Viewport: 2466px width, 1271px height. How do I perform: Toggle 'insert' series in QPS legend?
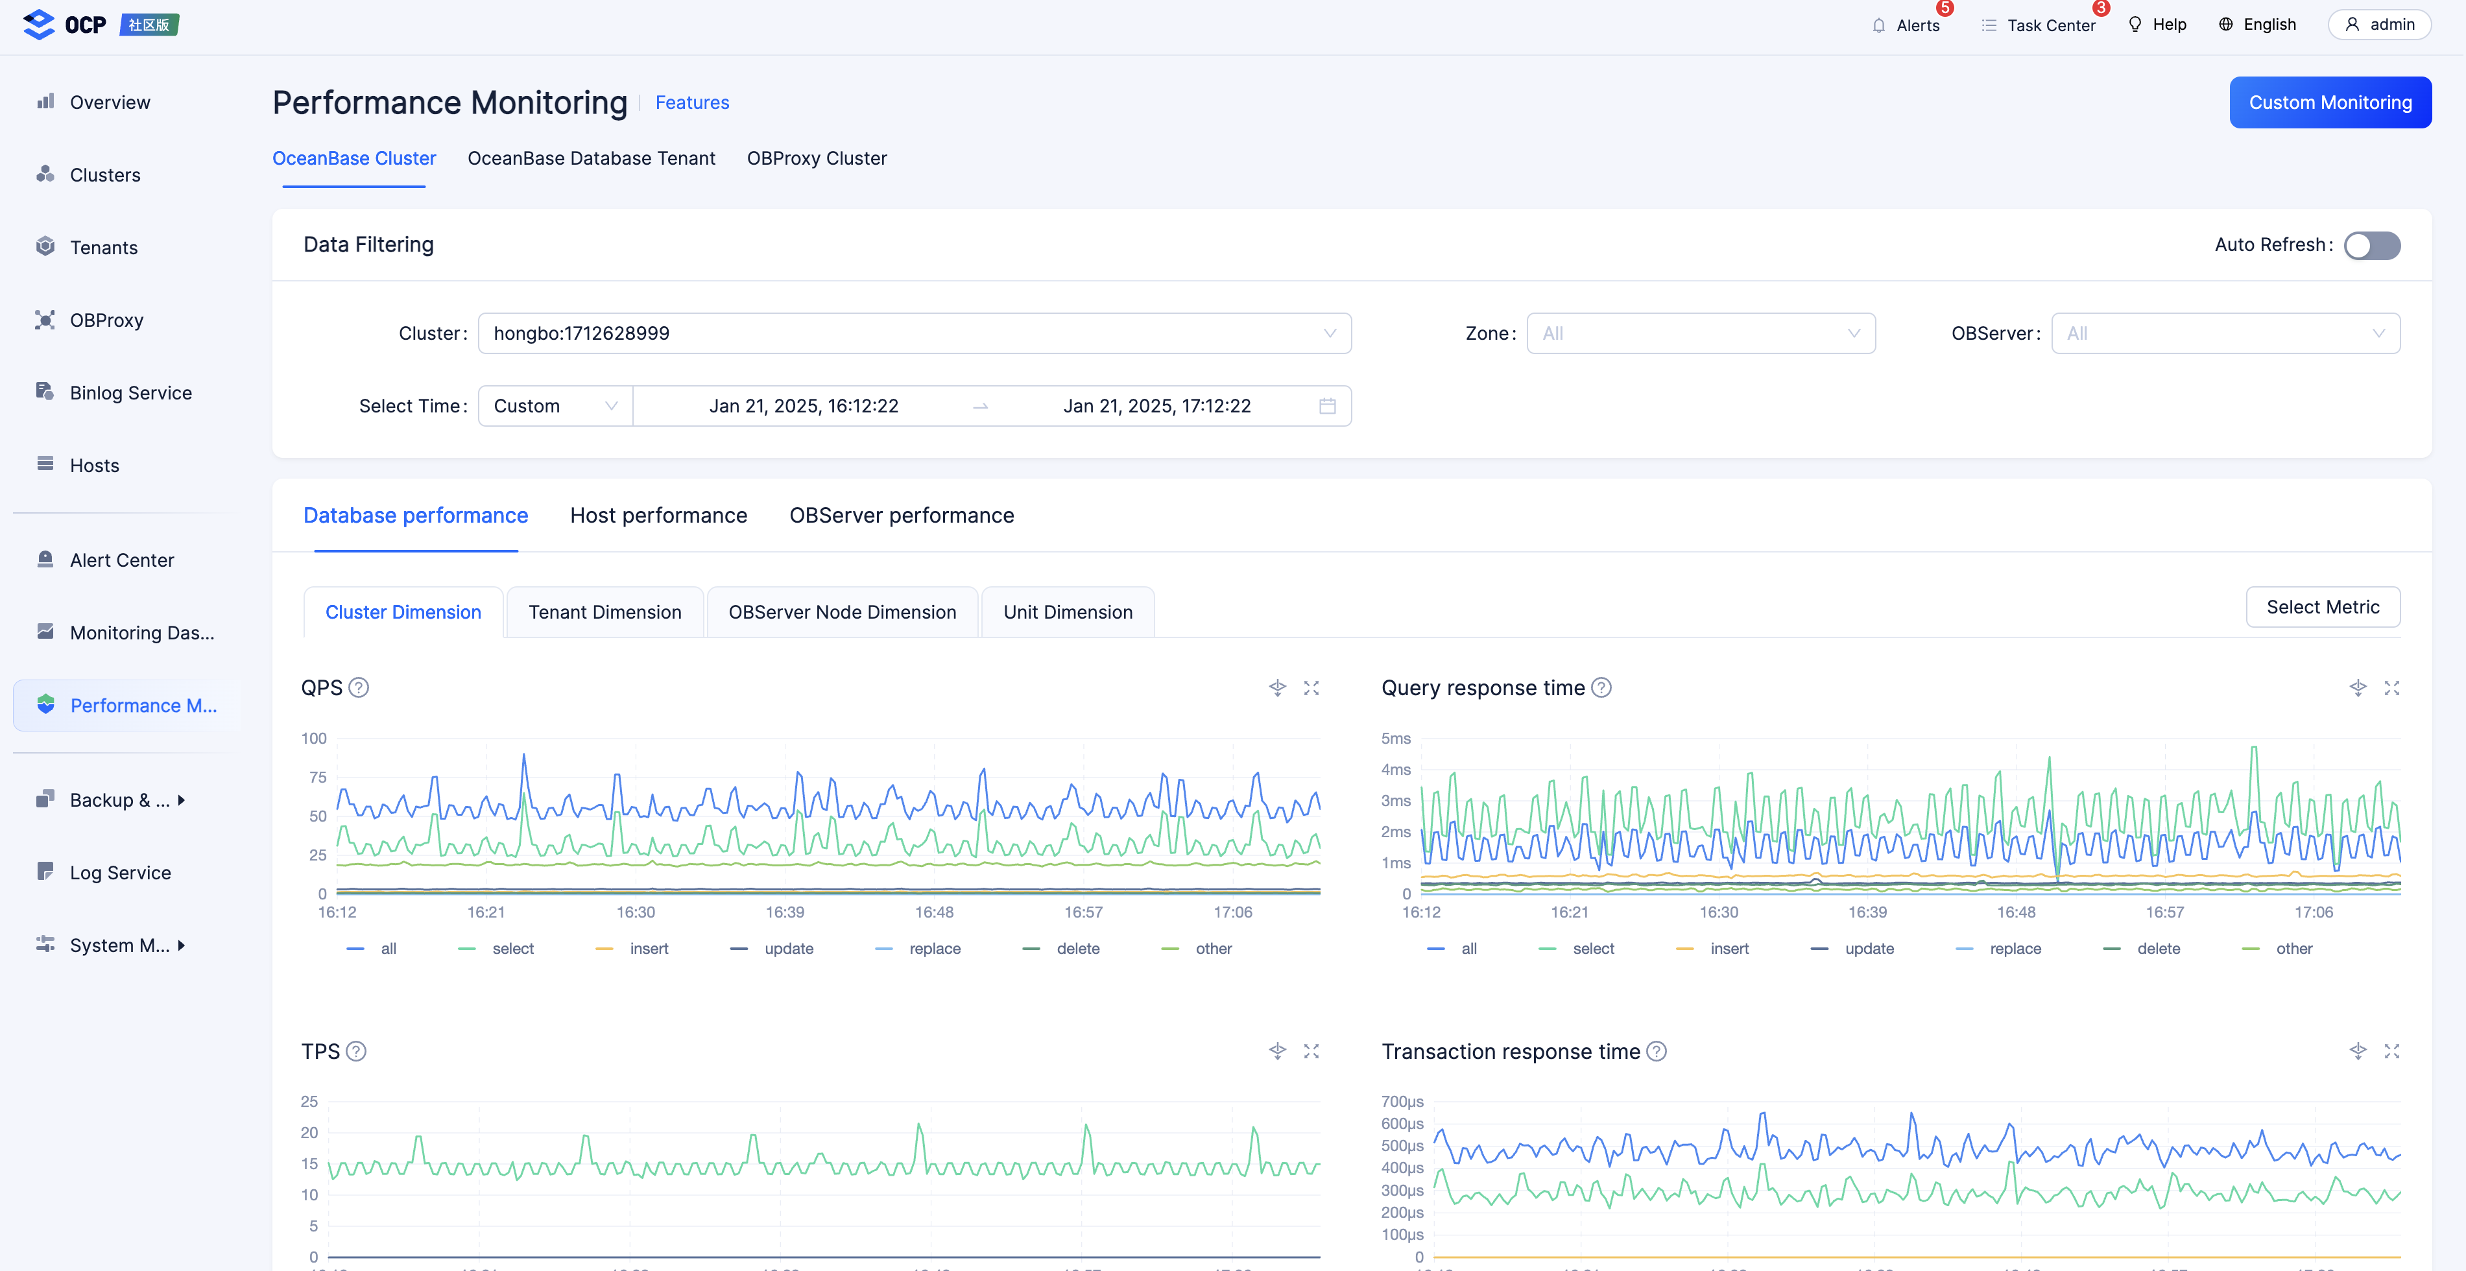[x=632, y=949]
